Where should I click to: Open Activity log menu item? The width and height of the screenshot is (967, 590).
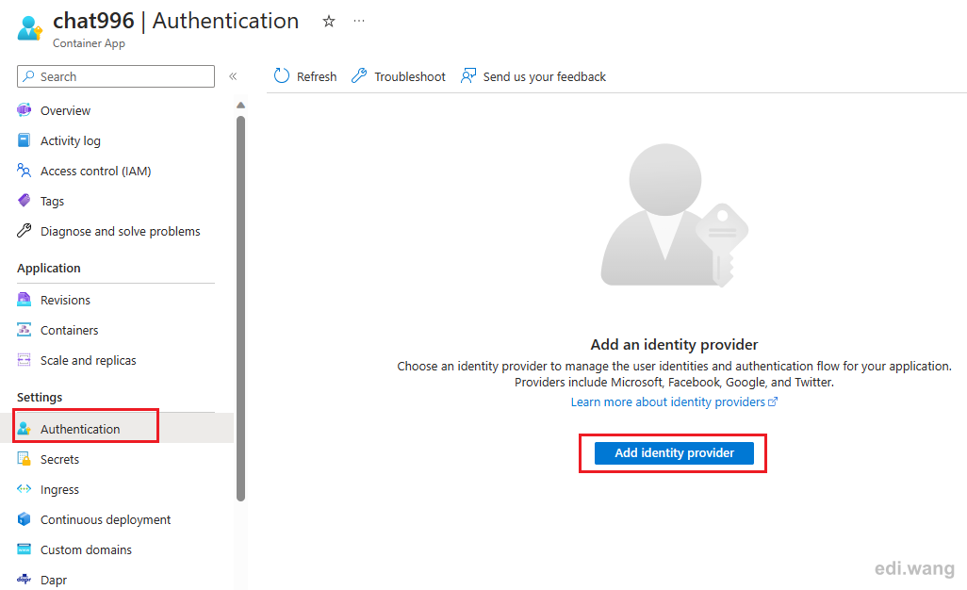tap(71, 140)
